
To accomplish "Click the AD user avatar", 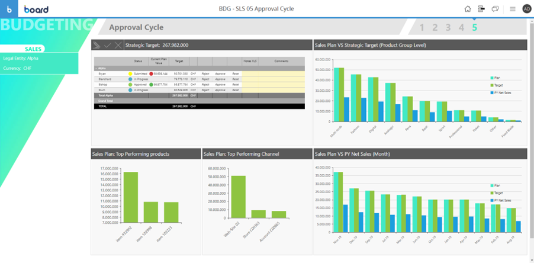I will [526, 9].
